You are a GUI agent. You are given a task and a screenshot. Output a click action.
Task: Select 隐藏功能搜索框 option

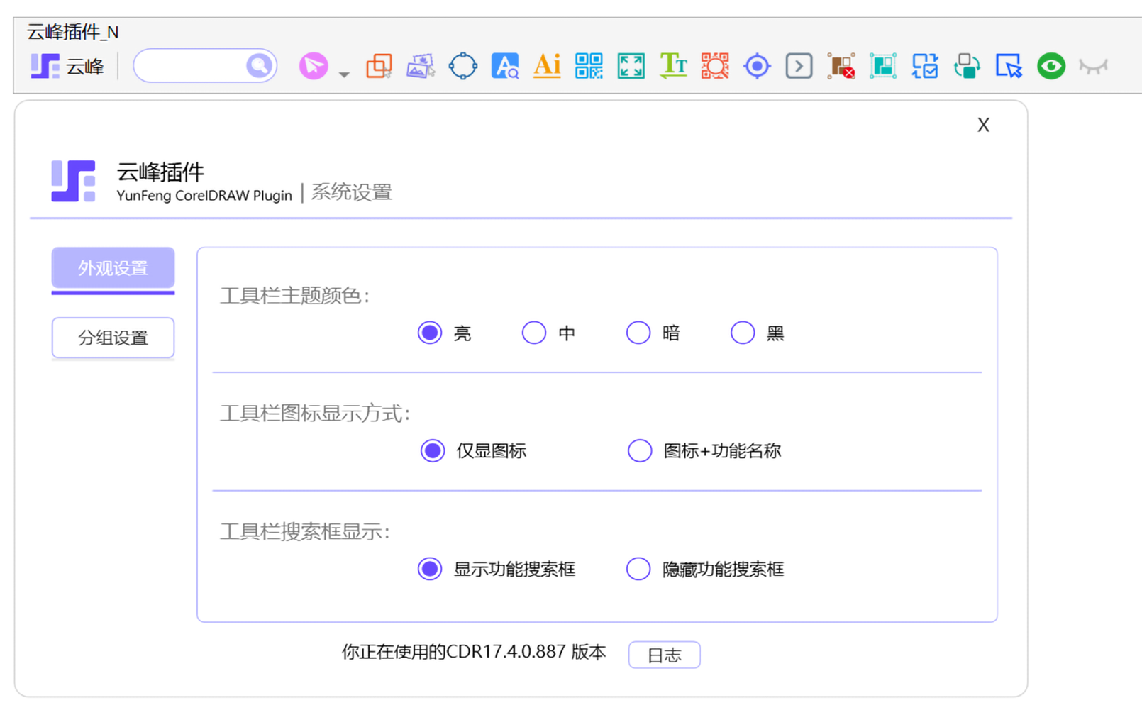point(638,568)
